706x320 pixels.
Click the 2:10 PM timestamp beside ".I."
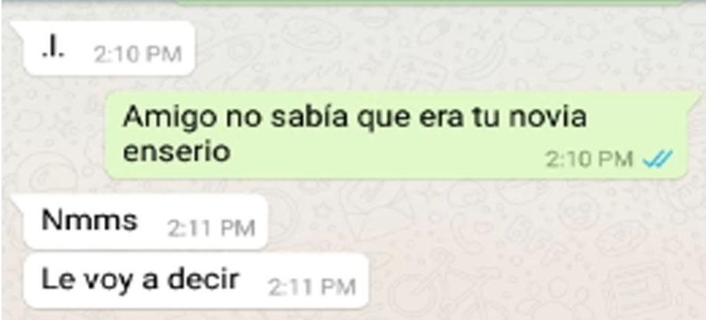pyautogui.click(x=138, y=55)
